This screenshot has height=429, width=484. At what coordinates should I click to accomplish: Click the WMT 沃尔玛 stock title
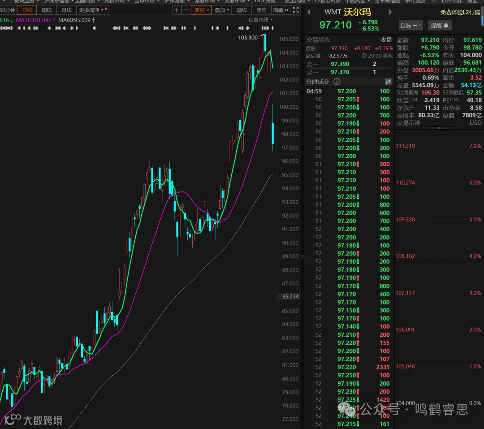click(347, 12)
